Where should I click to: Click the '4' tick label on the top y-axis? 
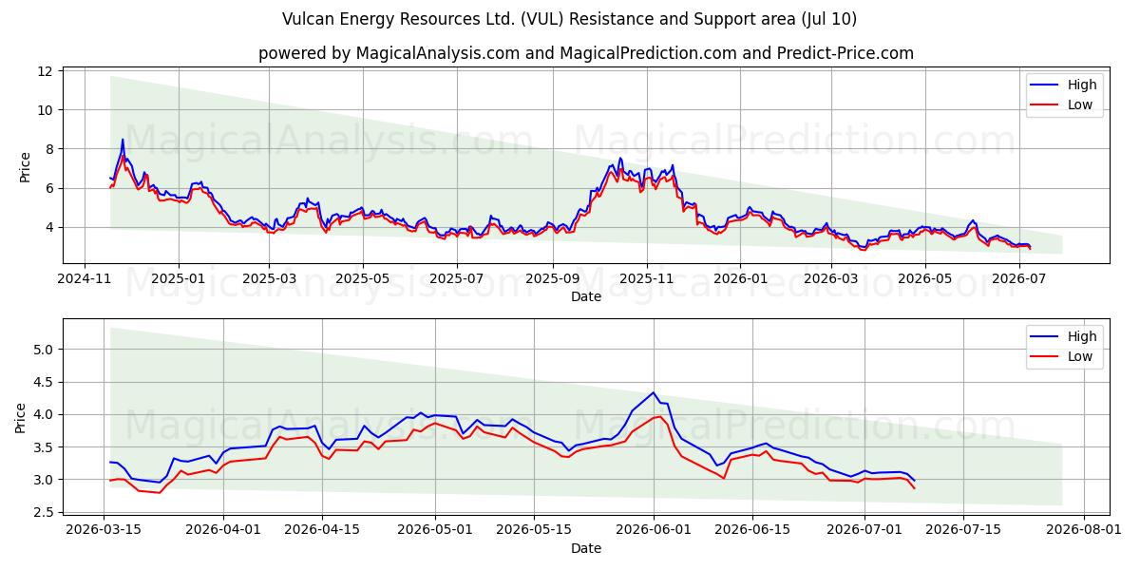pyautogui.click(x=48, y=227)
